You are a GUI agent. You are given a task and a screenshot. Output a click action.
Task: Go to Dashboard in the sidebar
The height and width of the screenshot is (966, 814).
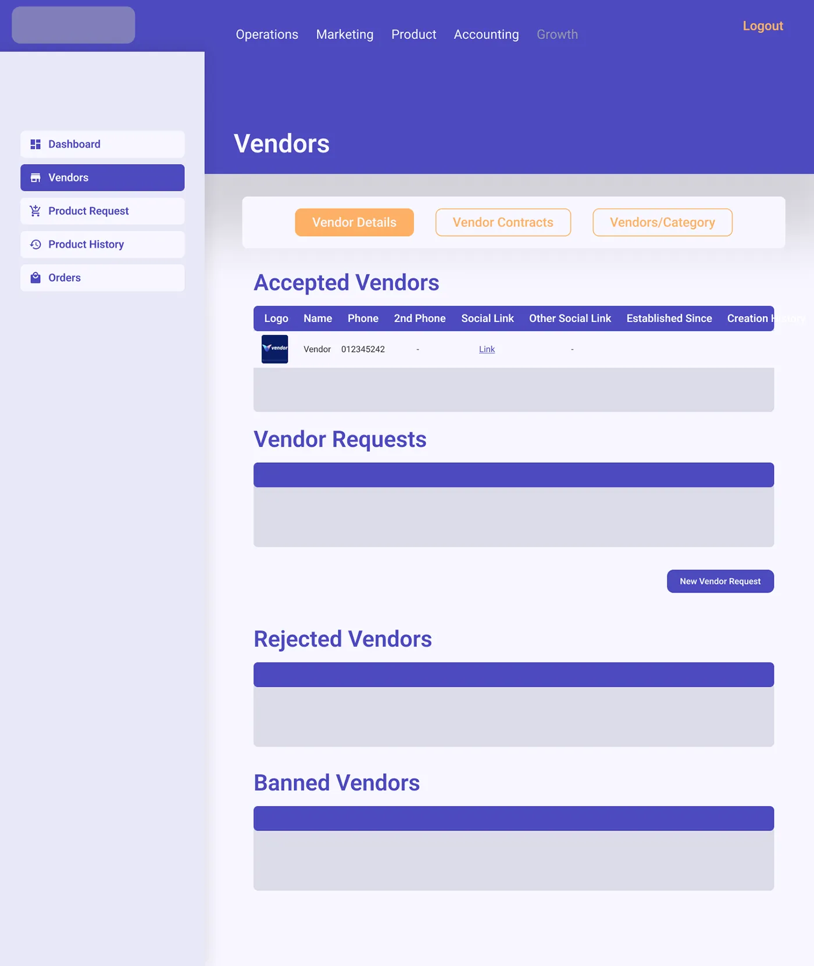(x=102, y=144)
